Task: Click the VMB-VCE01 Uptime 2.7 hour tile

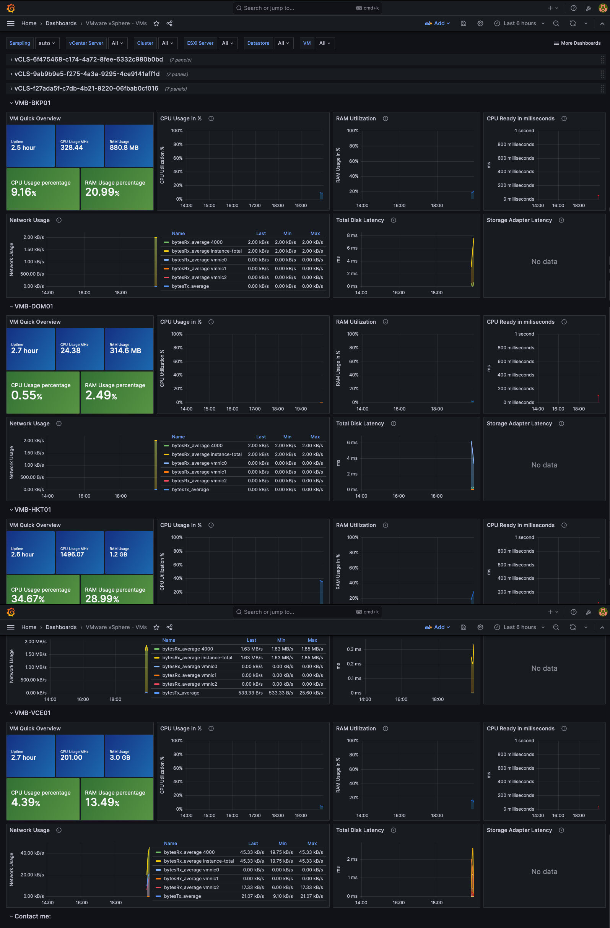Action: point(31,756)
